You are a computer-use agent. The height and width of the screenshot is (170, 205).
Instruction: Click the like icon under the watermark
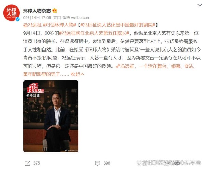click(x=166, y=164)
